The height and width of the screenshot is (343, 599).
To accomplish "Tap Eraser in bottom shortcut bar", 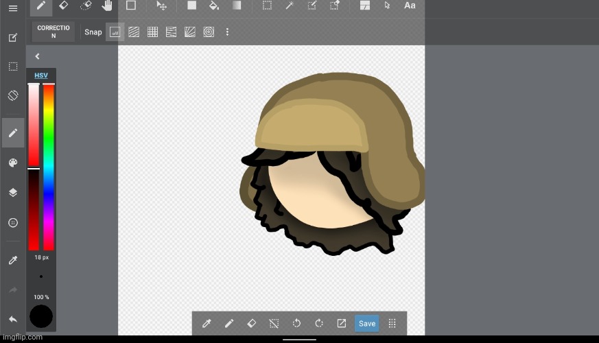I will (251, 324).
